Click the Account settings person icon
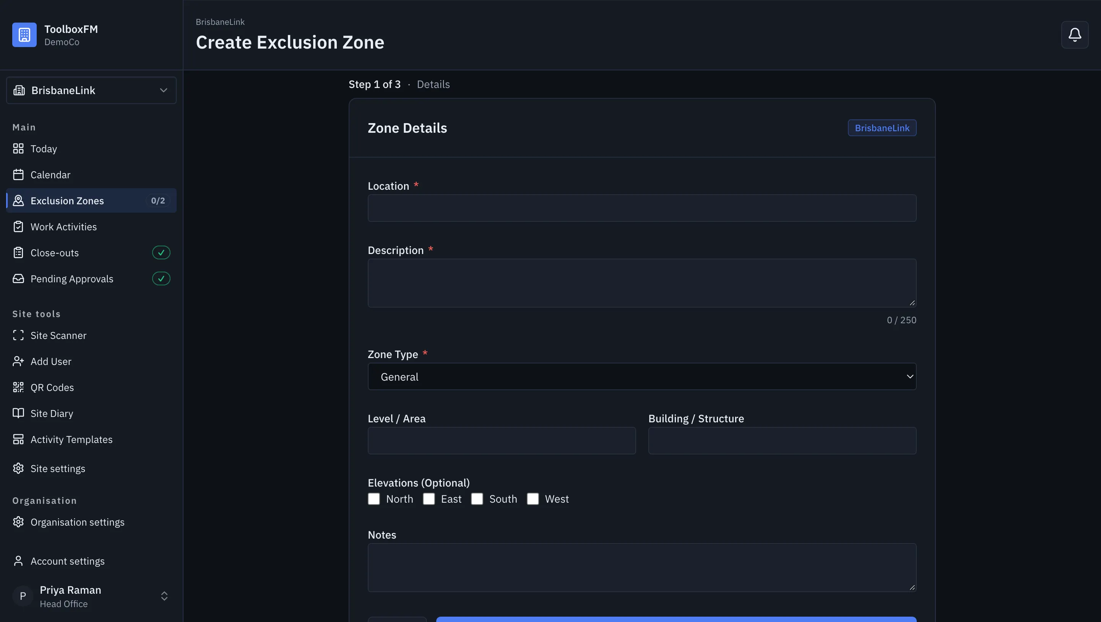Viewport: 1101px width, 622px height. point(18,561)
